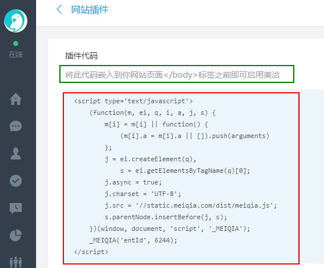Image resolution: width=324 pixels, height=268 pixels.
Task: Click the 网站插件 page title
Action: (90, 10)
